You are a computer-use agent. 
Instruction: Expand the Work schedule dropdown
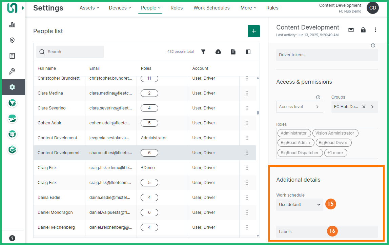tap(300, 205)
